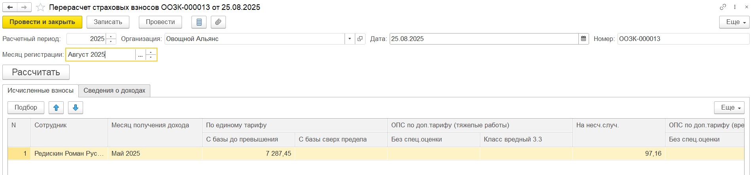This screenshot has width=756, height=175.
Task: Switch to Сведения о доходах tab
Action: click(114, 91)
